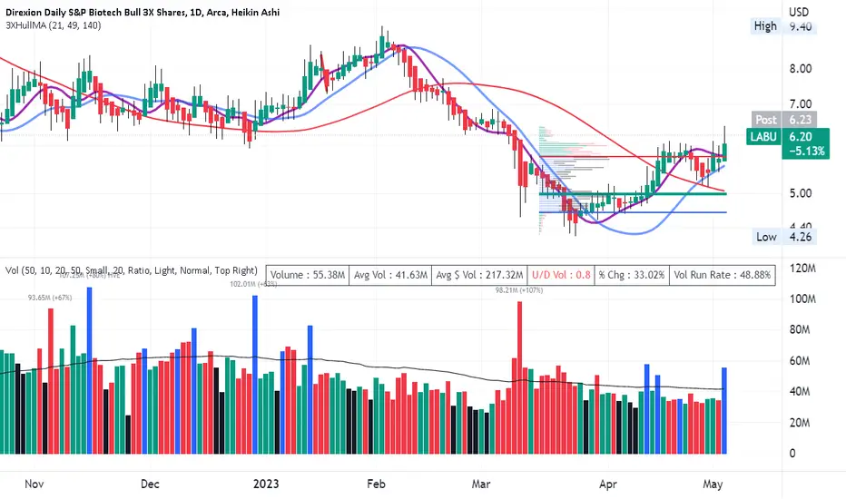Click the 20M volume axis label
The width and height of the screenshot is (846, 499).
click(800, 423)
